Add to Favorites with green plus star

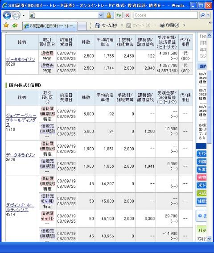point(15,25)
